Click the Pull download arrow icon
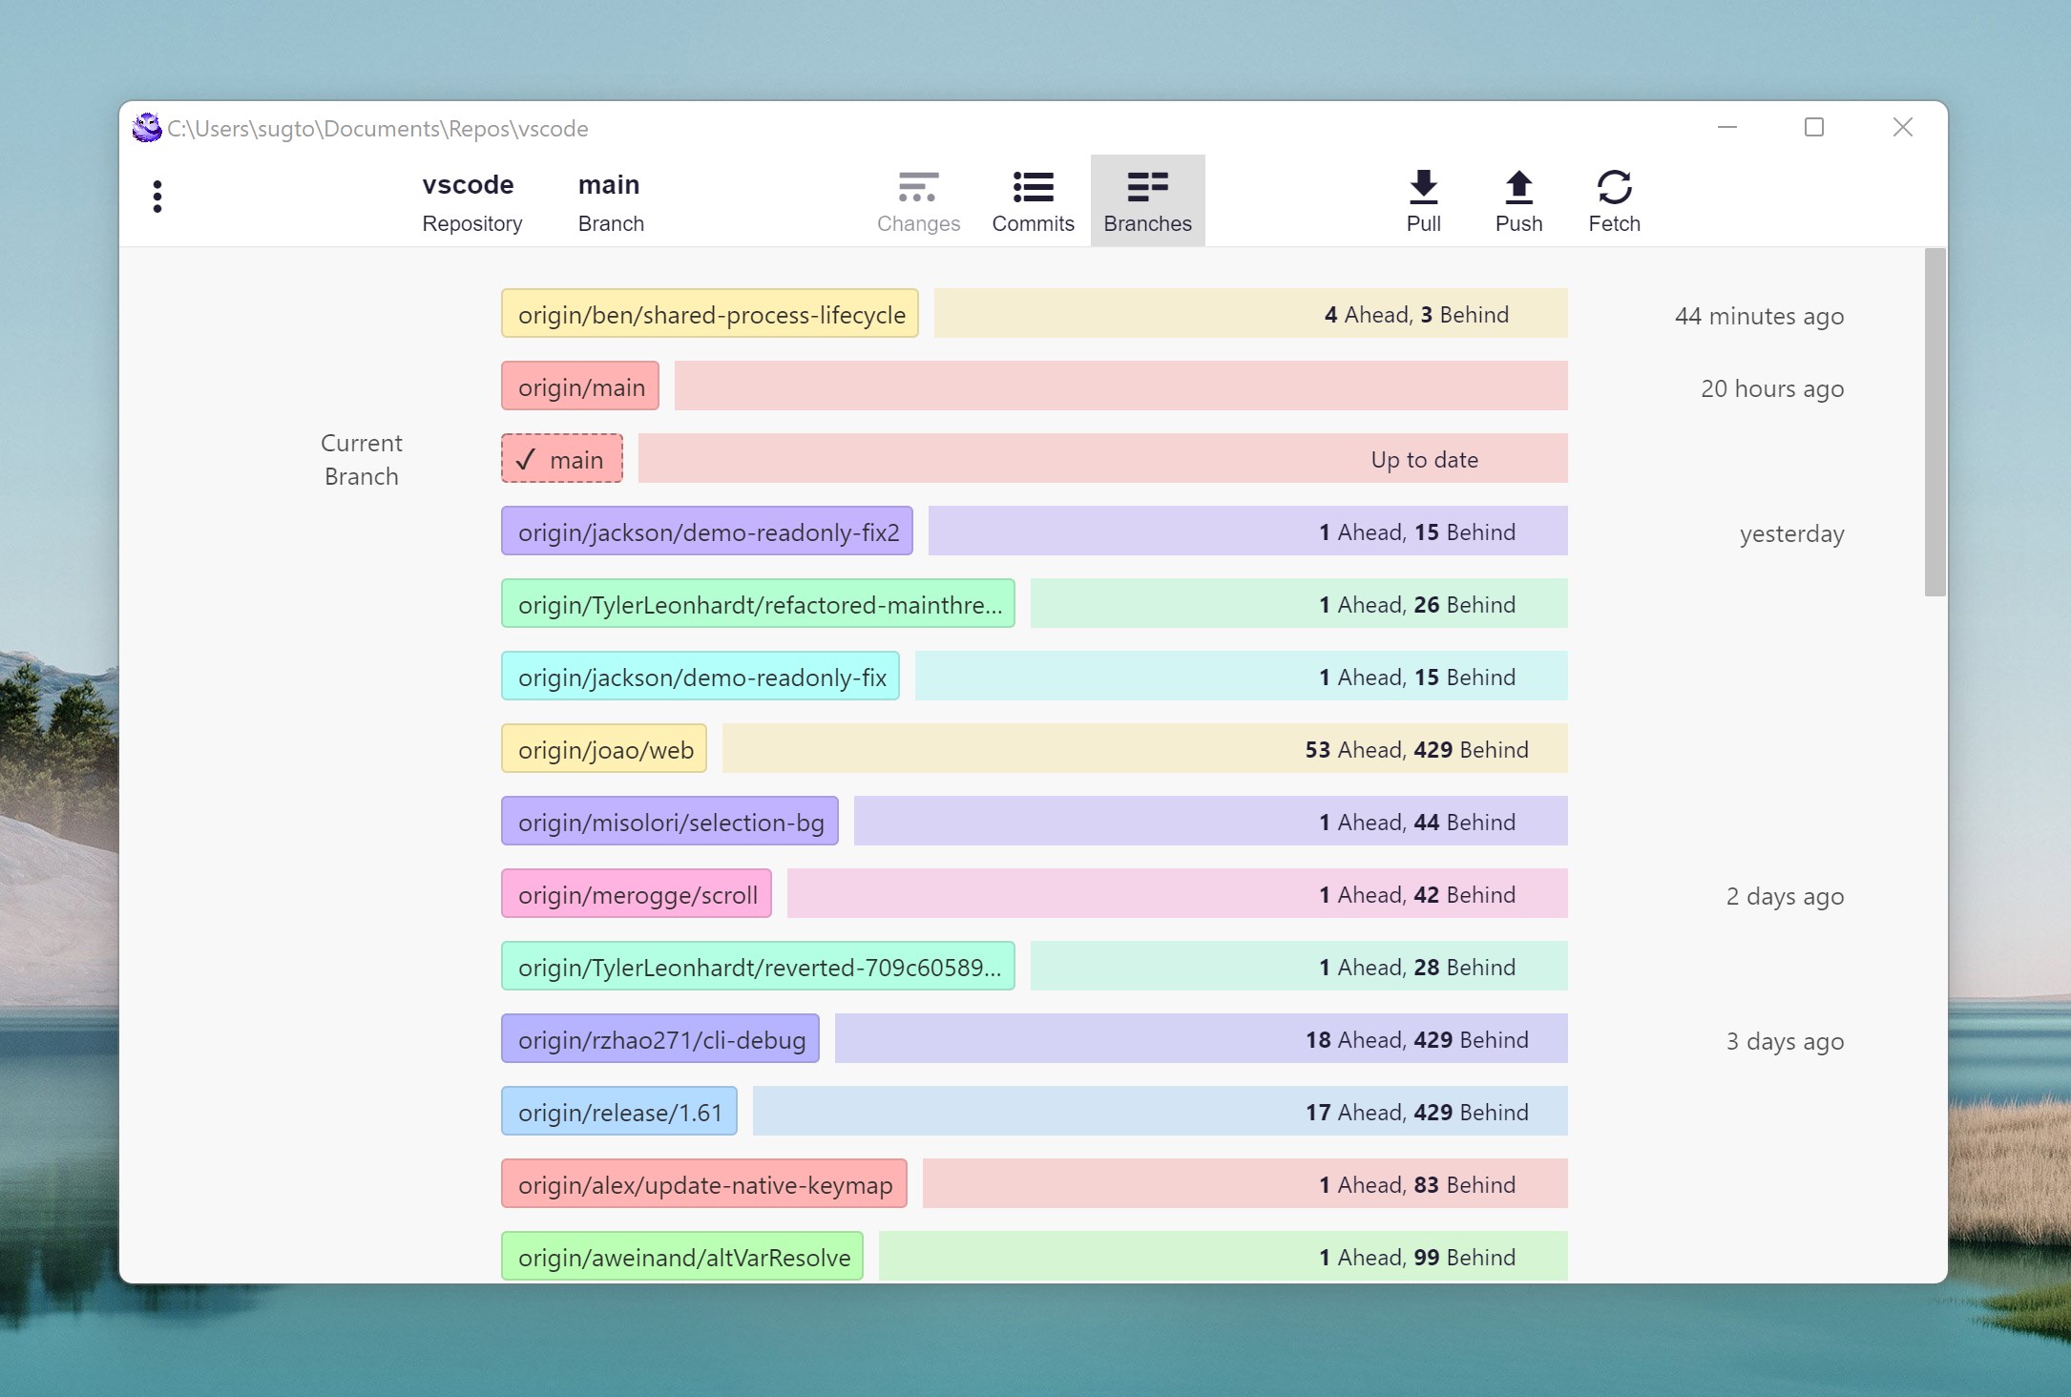The image size is (2071, 1397). pyautogui.click(x=1423, y=187)
